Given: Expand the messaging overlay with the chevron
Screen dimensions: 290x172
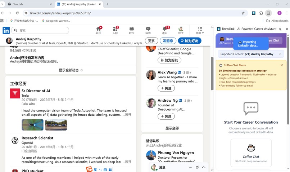Looking at the screenshot, I should click(x=204, y=167).
